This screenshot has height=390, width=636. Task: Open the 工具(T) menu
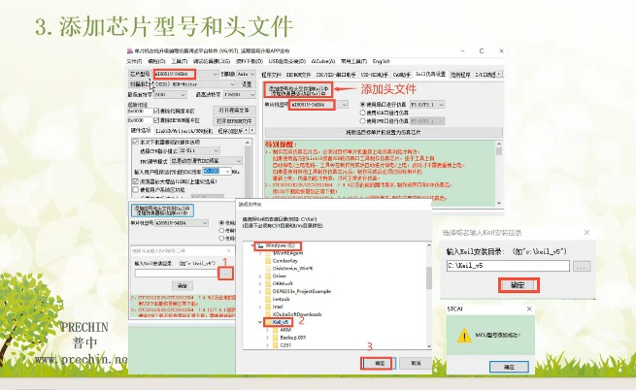pyautogui.click(x=180, y=62)
